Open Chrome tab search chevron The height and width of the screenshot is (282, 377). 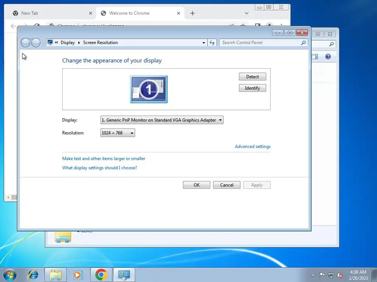[x=246, y=13]
